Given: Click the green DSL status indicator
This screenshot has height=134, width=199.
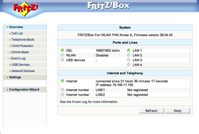Looking at the screenshot, I should click(62, 50).
